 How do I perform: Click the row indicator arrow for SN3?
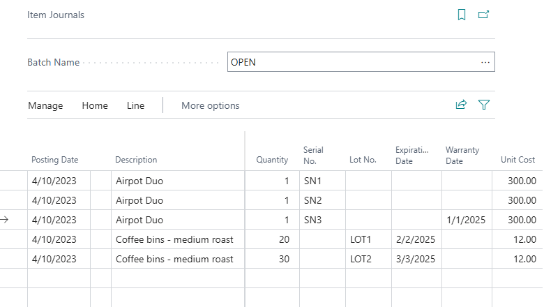click(x=5, y=220)
